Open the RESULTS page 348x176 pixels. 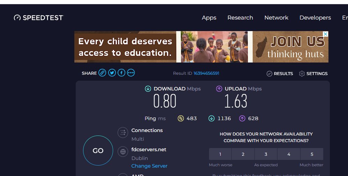(283, 74)
